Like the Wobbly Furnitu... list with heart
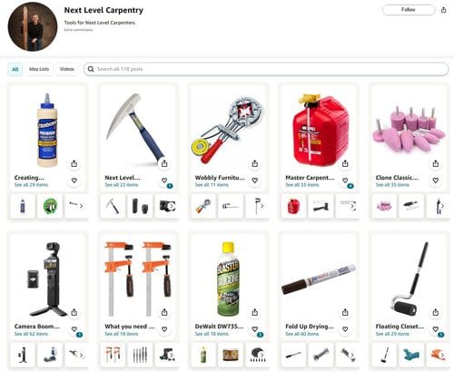Viewport: 454px width, 372px height. click(255, 181)
